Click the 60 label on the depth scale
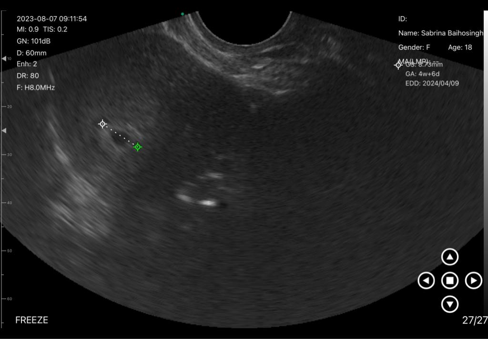488x339 pixels. click(10, 299)
